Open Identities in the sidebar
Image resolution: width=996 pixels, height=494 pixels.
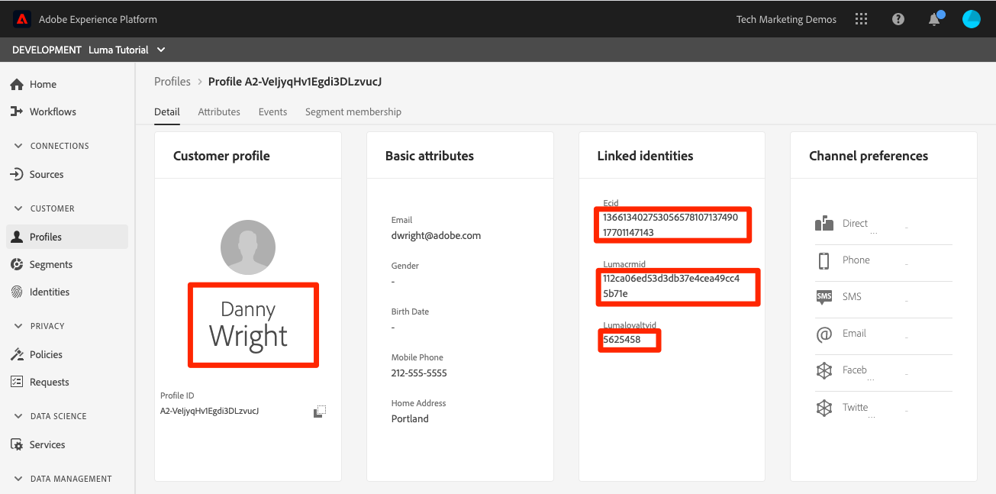[49, 292]
